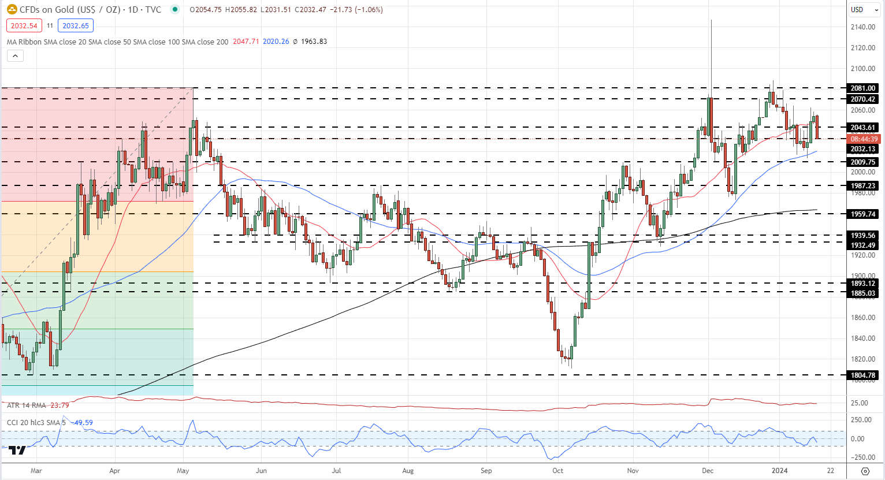The width and height of the screenshot is (885, 480).
Task: Click the 2032.13 current price label
Action: click(863, 149)
